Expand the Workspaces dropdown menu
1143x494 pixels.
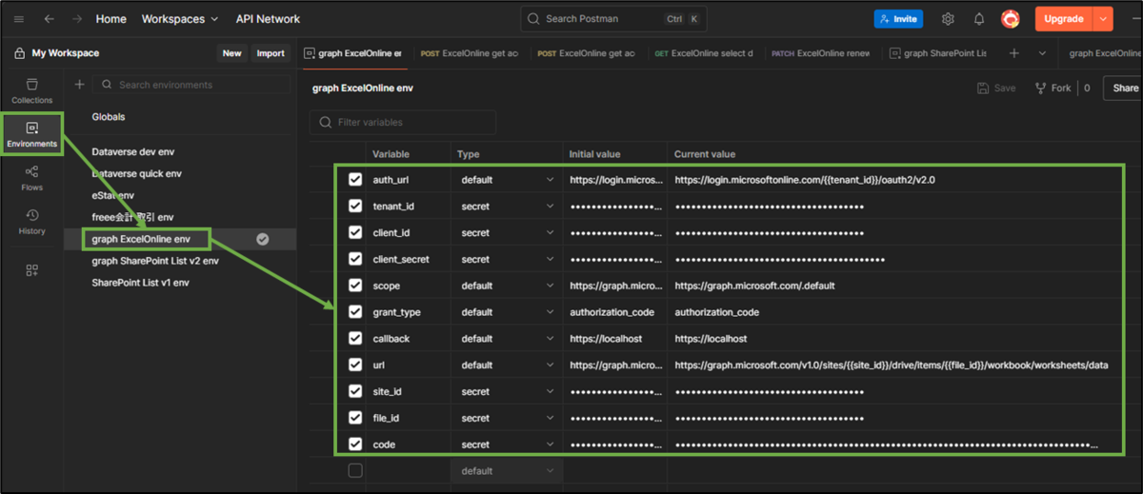(180, 19)
